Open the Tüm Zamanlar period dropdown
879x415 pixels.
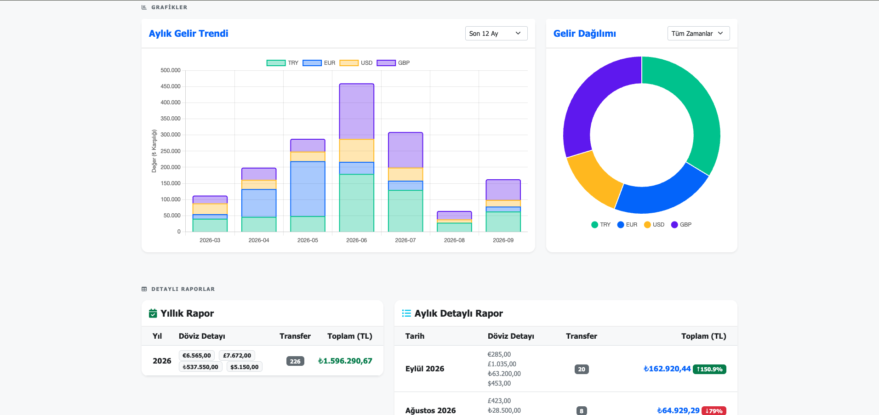(698, 34)
